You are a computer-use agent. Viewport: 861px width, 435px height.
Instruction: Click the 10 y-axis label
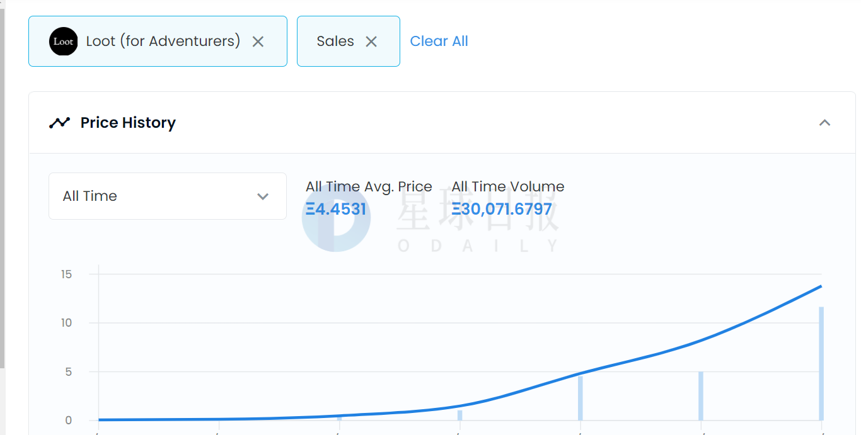(66, 323)
